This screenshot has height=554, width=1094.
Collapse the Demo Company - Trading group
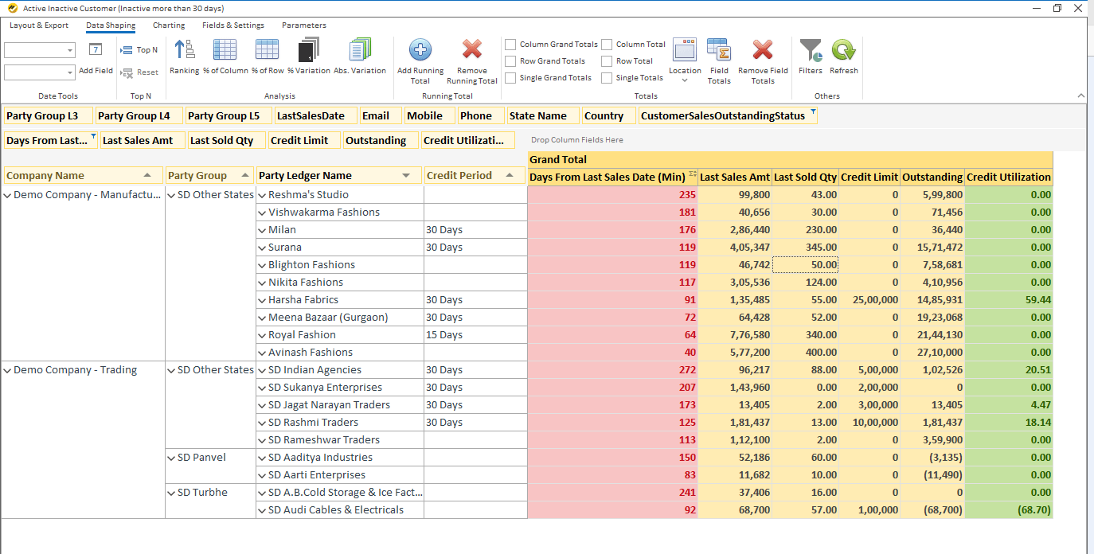(x=8, y=369)
